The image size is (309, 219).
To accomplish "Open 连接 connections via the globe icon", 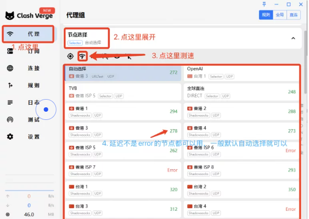I will pyautogui.click(x=10, y=68).
